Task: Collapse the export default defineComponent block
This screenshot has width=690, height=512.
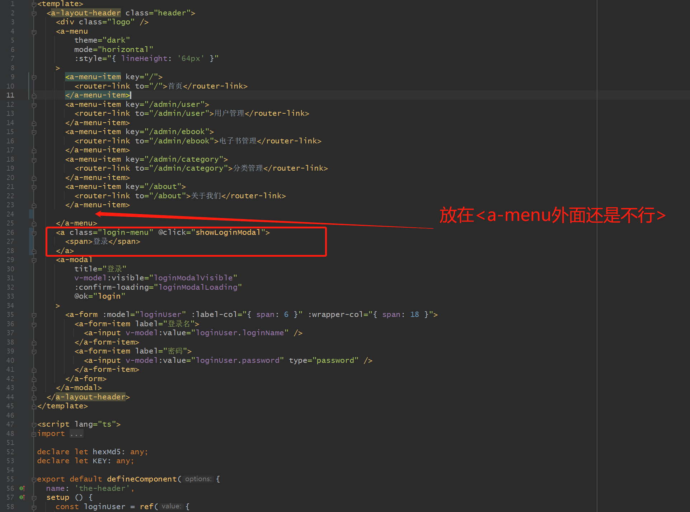Action: click(x=34, y=479)
